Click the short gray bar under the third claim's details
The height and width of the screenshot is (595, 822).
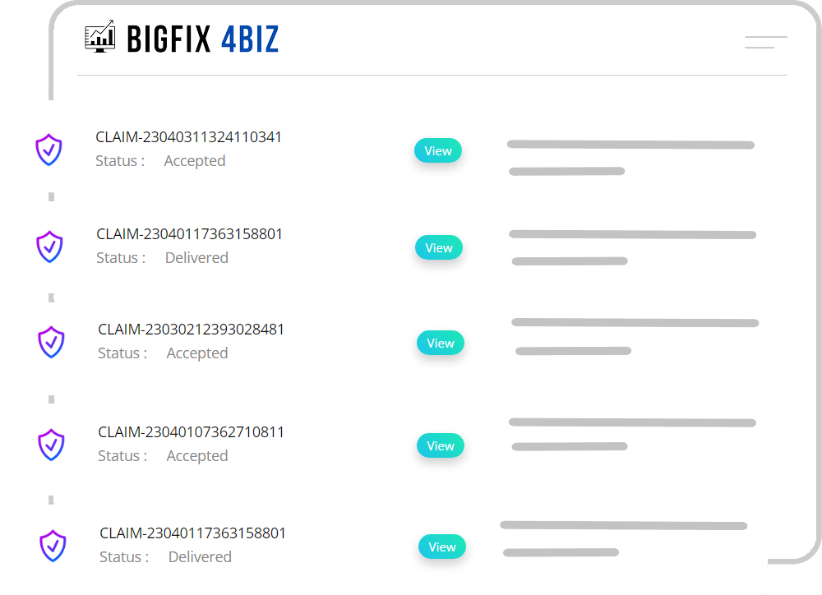point(573,350)
